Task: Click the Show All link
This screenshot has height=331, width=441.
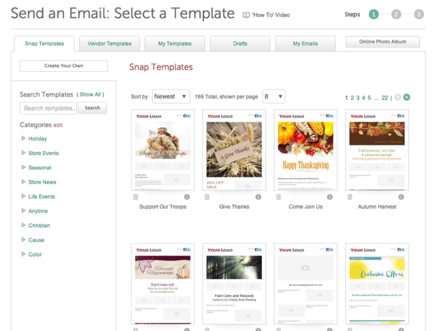Action: [x=91, y=94]
